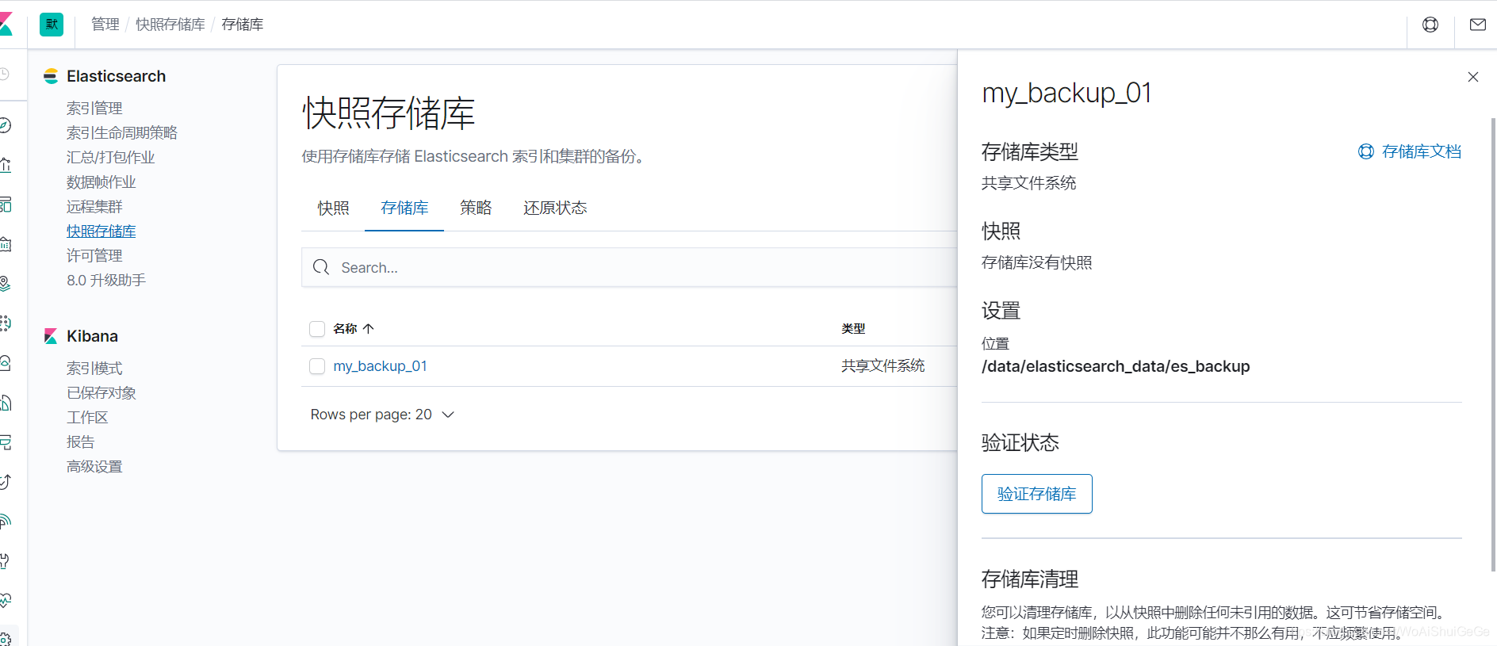Viewport: 1497px width, 646px height.
Task: Open recently viewed clock icon
Action: pyautogui.click(x=4, y=74)
